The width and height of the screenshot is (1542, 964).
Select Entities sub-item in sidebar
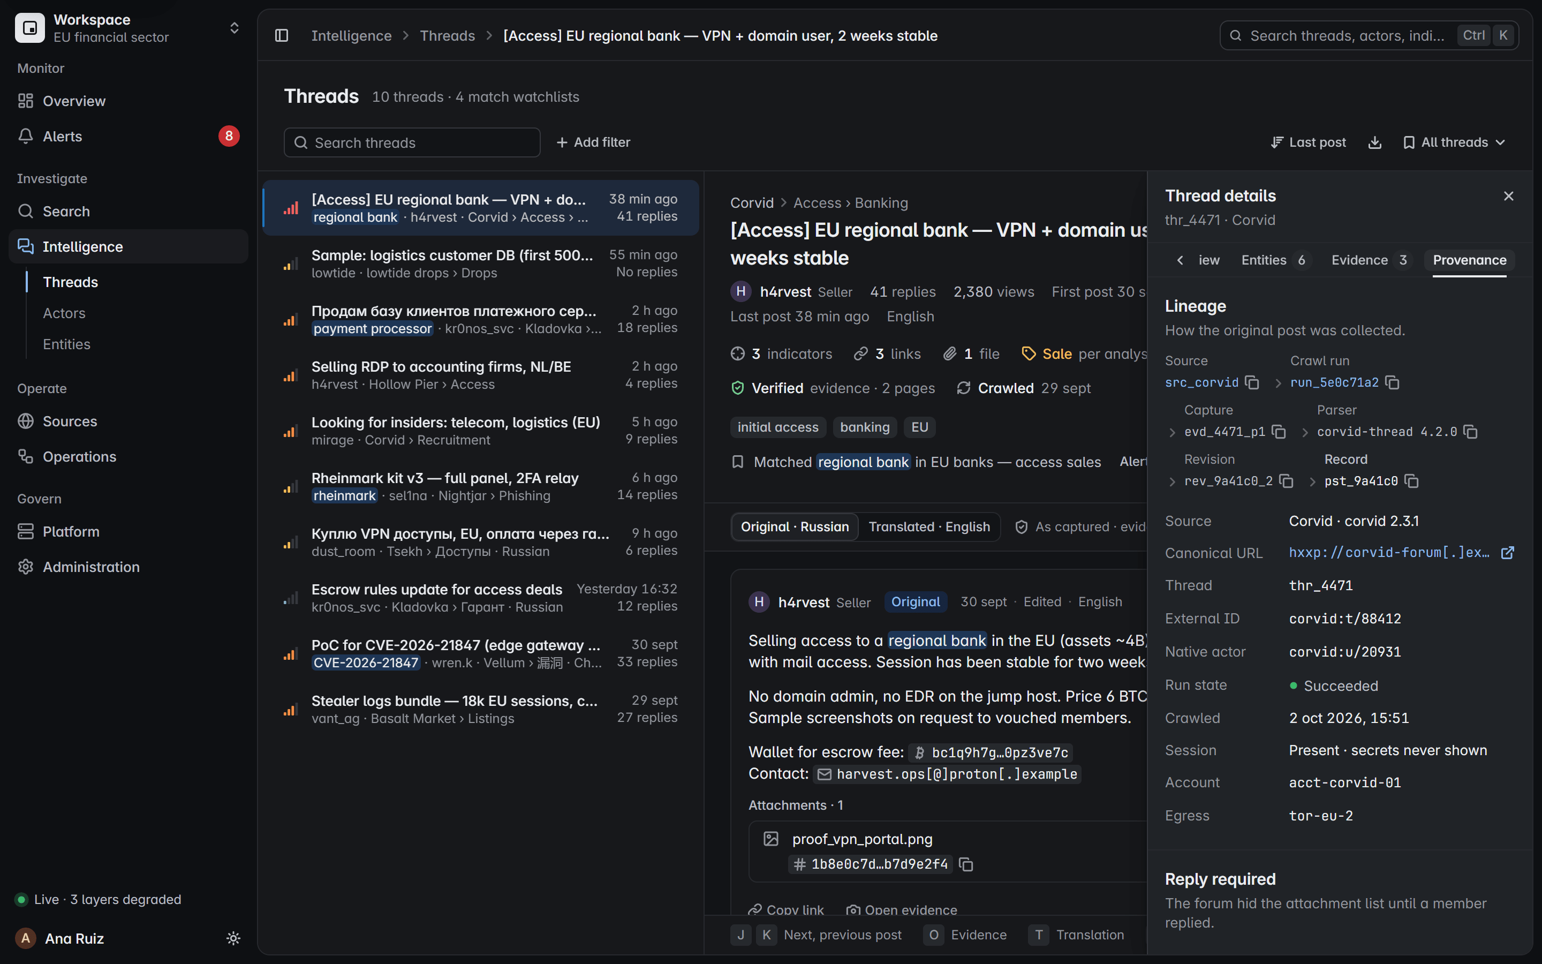pos(66,344)
